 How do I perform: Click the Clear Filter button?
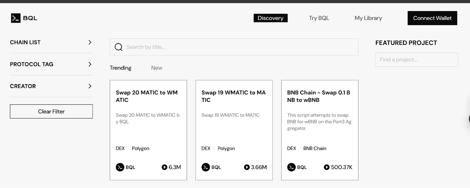point(51,111)
